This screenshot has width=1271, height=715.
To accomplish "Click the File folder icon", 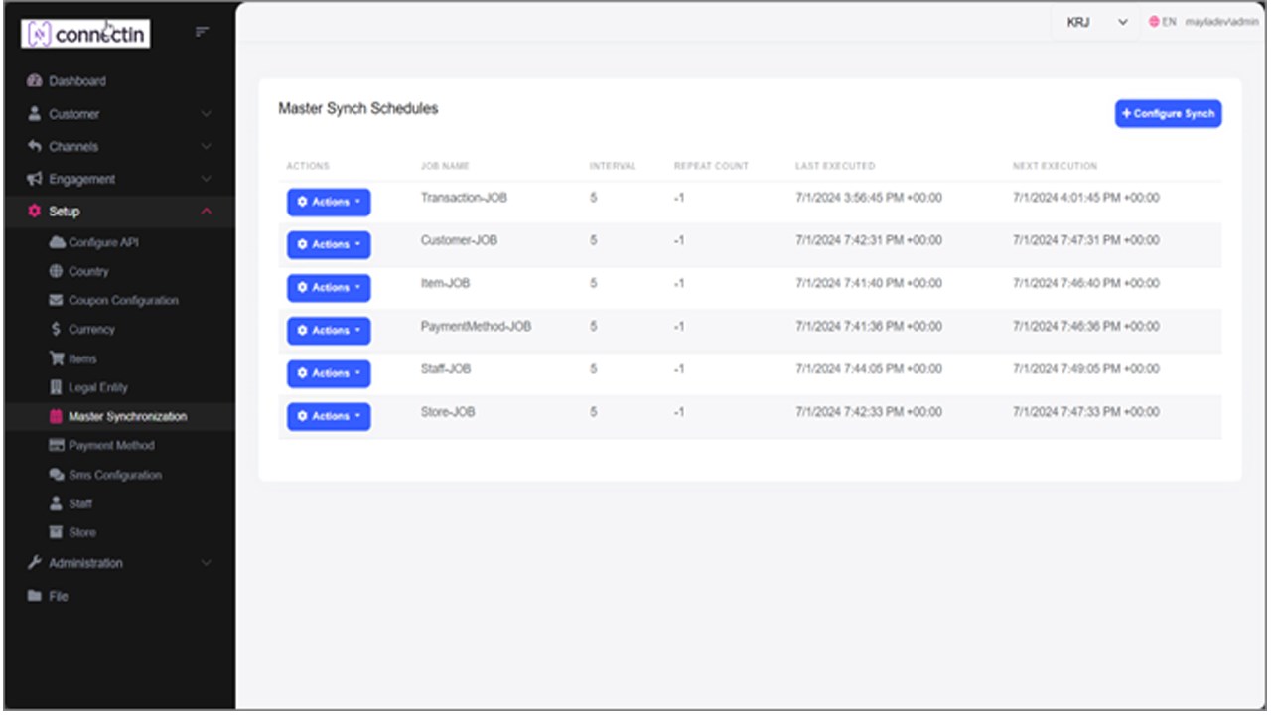I will [35, 596].
